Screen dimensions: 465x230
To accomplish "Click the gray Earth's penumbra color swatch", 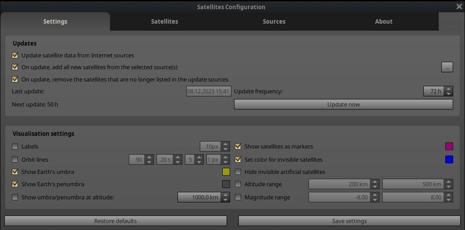I will (226, 184).
